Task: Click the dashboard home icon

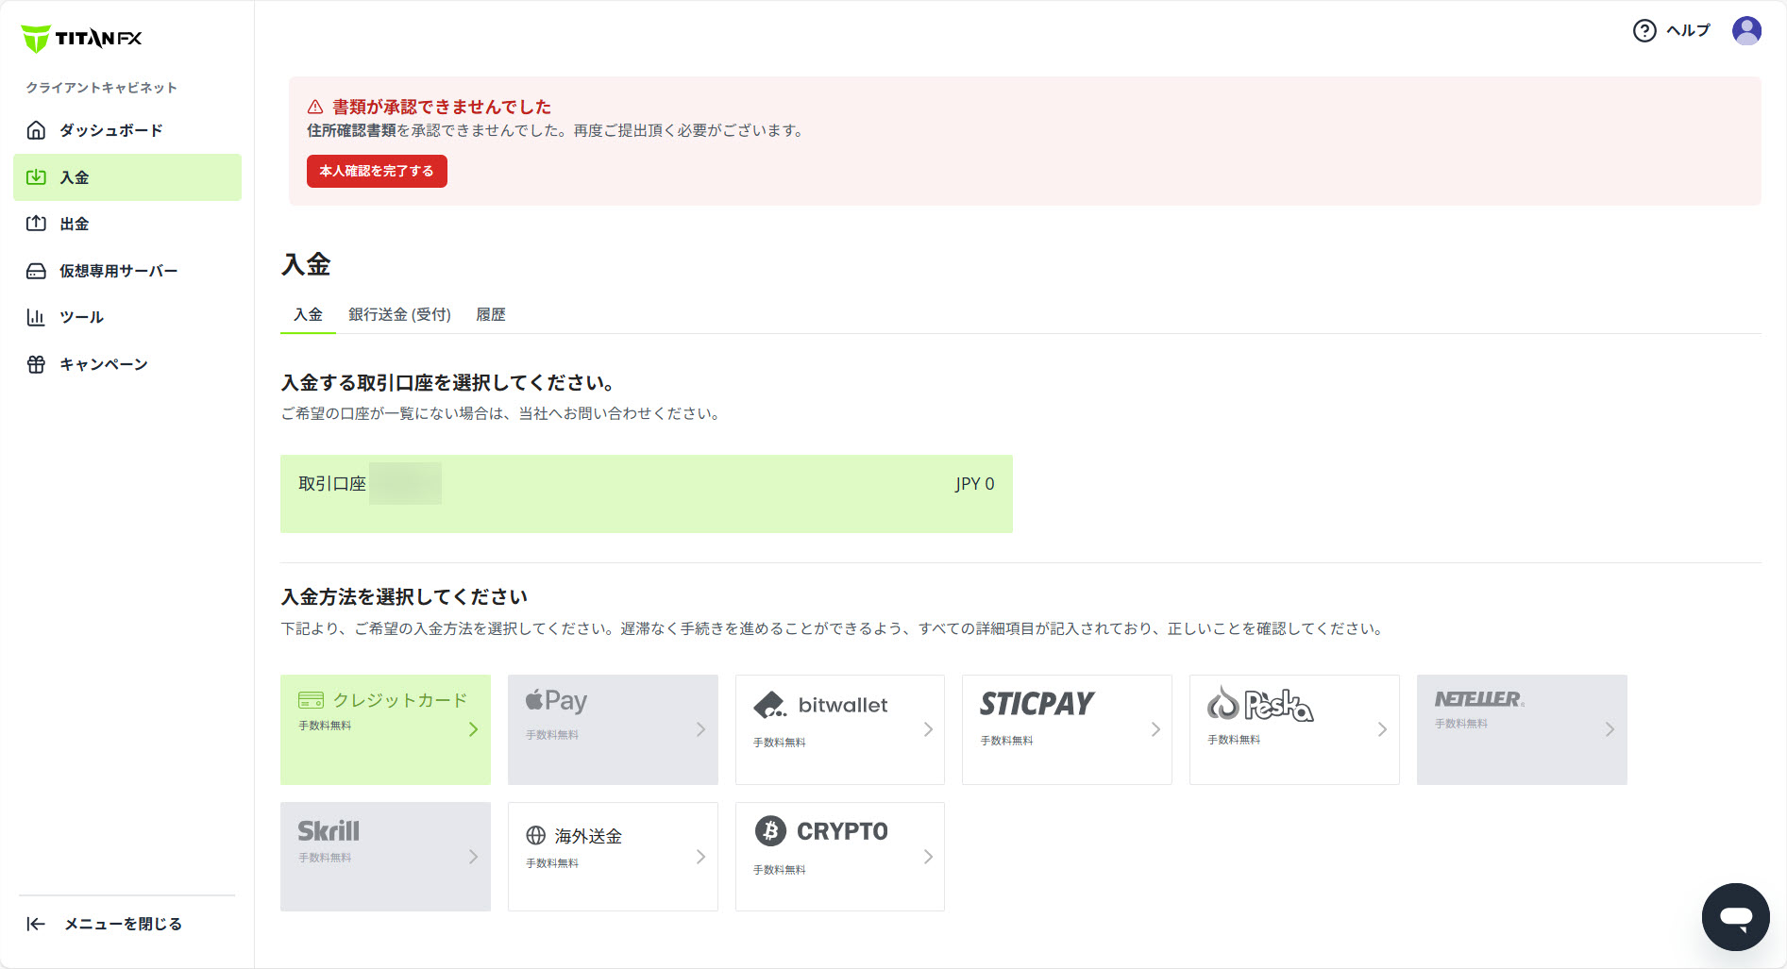Action: [x=36, y=130]
